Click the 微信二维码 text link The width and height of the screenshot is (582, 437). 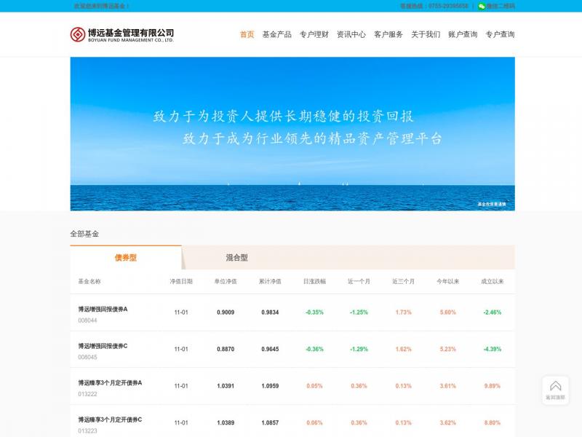click(501, 6)
